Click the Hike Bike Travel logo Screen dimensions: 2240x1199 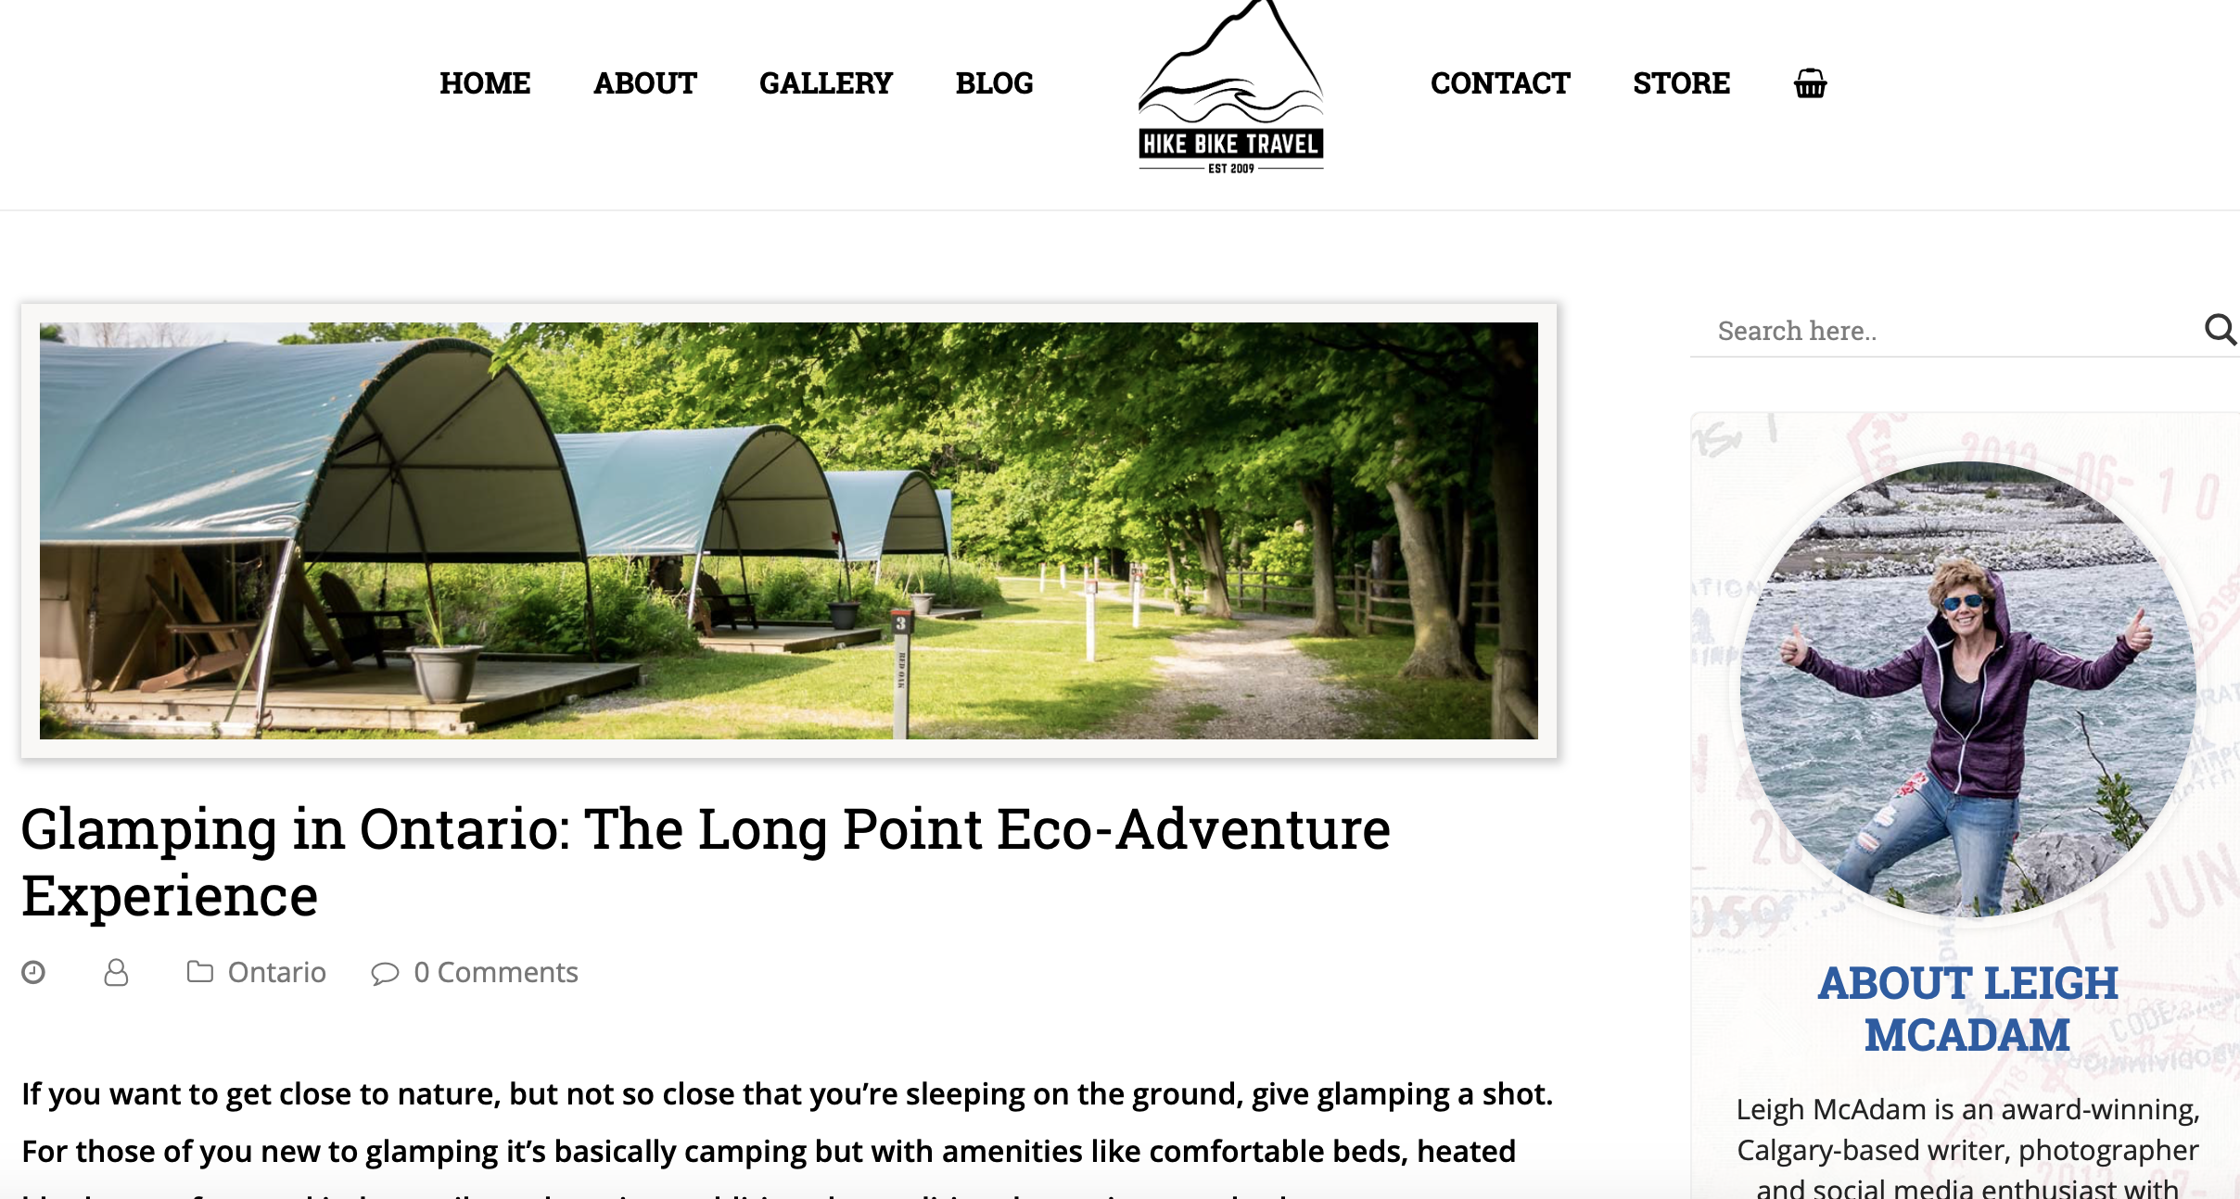[x=1231, y=89]
